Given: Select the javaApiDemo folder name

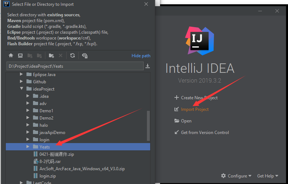Looking at the screenshot, I should 52,133.
